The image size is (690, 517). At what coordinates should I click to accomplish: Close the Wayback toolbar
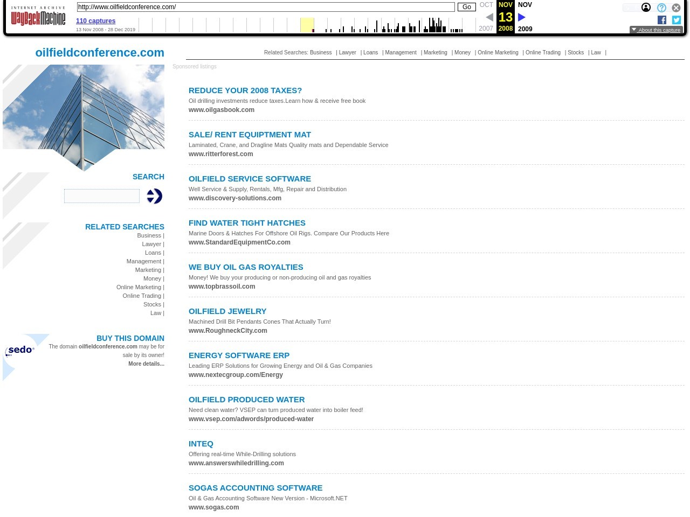[676, 8]
